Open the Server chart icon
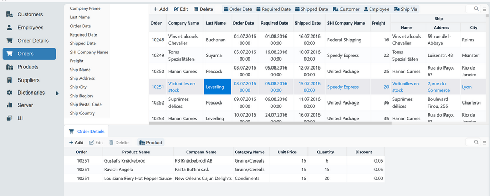 9,105
